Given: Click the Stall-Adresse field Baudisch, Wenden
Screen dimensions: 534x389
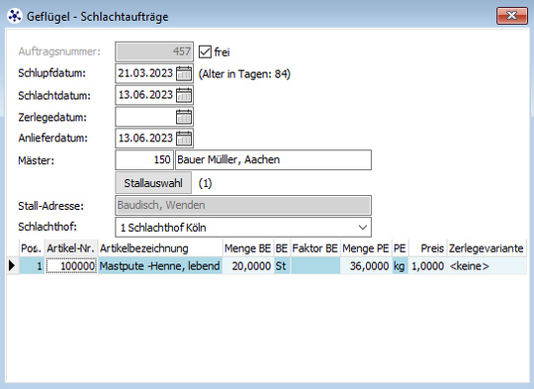Looking at the screenshot, I should (243, 205).
